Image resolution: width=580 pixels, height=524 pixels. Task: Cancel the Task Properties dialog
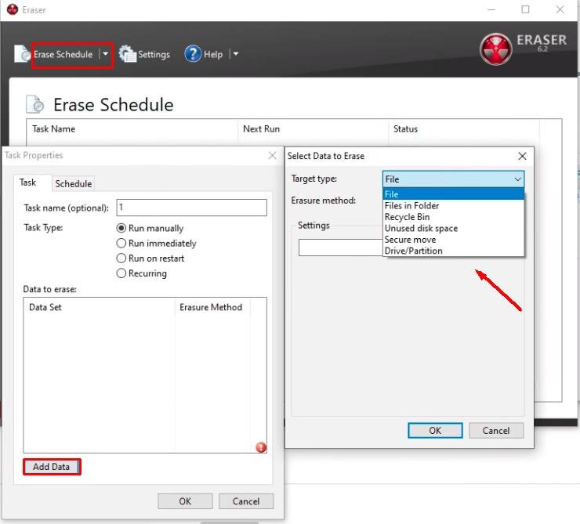(246, 501)
